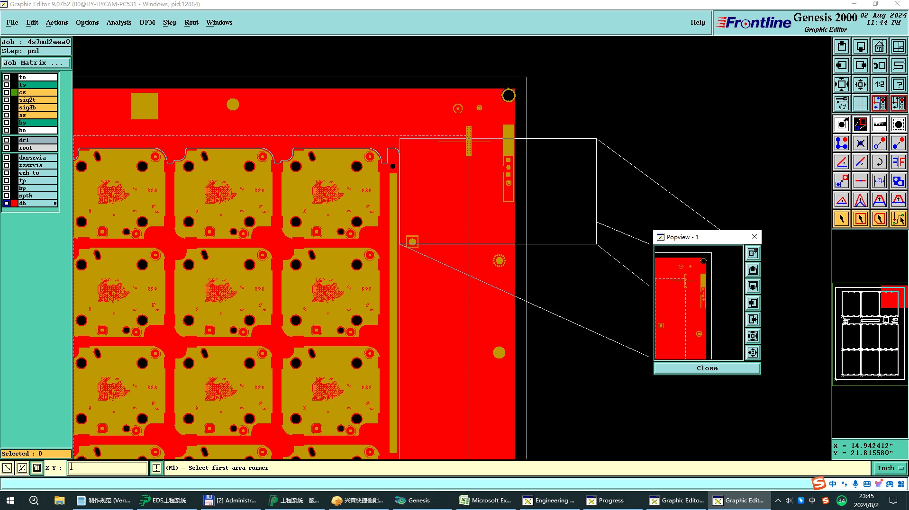
Task: Open the Edit menu
Action: click(x=32, y=22)
